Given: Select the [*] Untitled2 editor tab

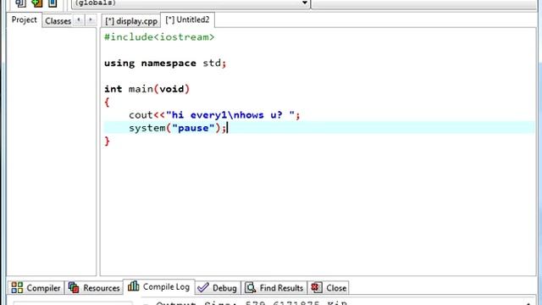Looking at the screenshot, I should 188,20.
